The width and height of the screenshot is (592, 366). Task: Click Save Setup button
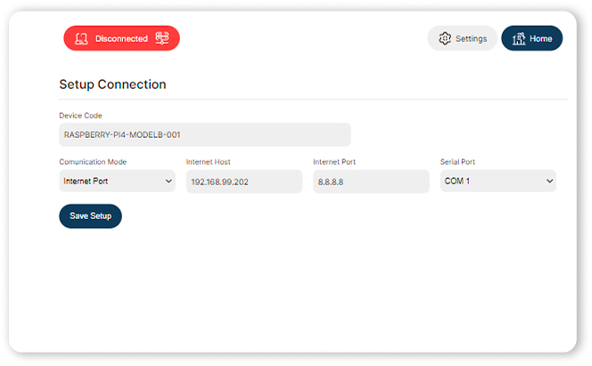[90, 216]
